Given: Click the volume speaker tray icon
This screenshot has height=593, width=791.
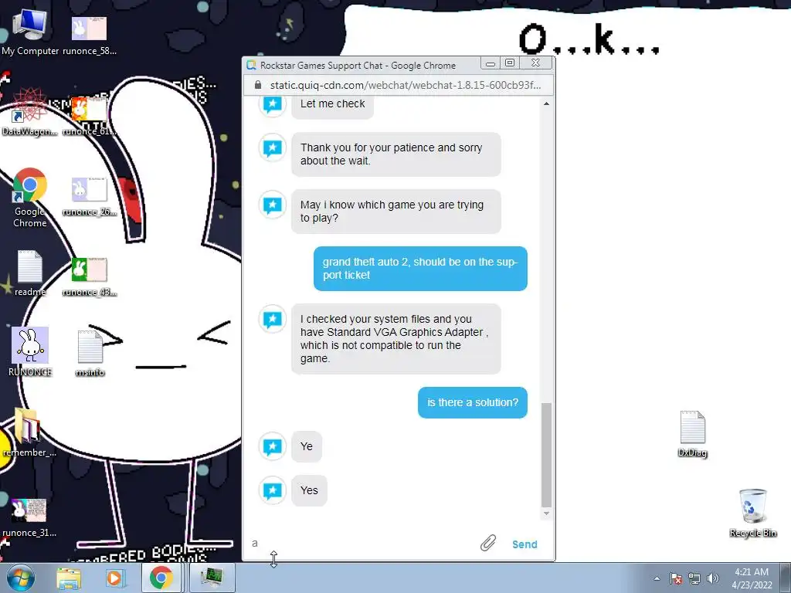Looking at the screenshot, I should click(713, 578).
